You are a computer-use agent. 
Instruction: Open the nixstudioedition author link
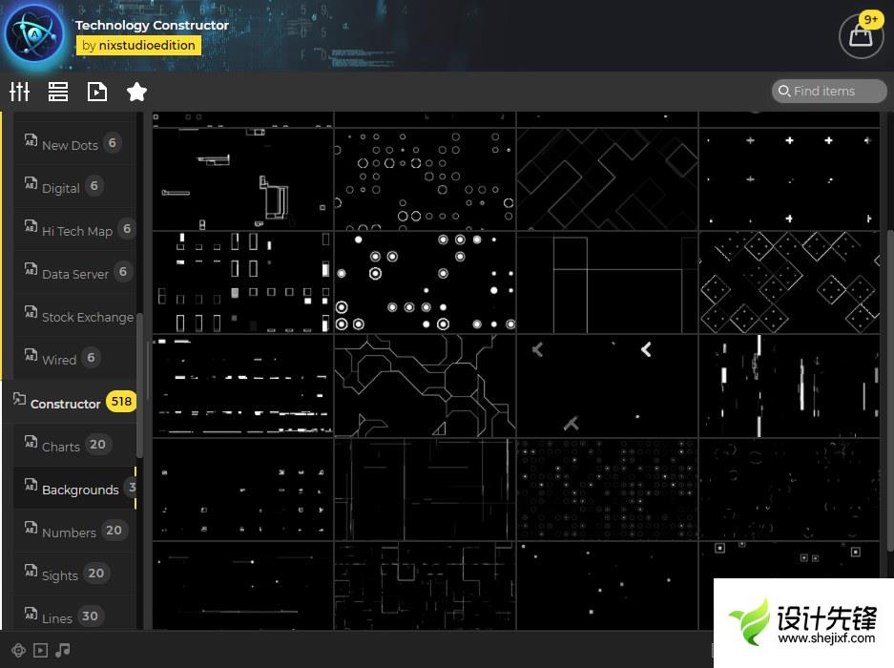point(138,45)
